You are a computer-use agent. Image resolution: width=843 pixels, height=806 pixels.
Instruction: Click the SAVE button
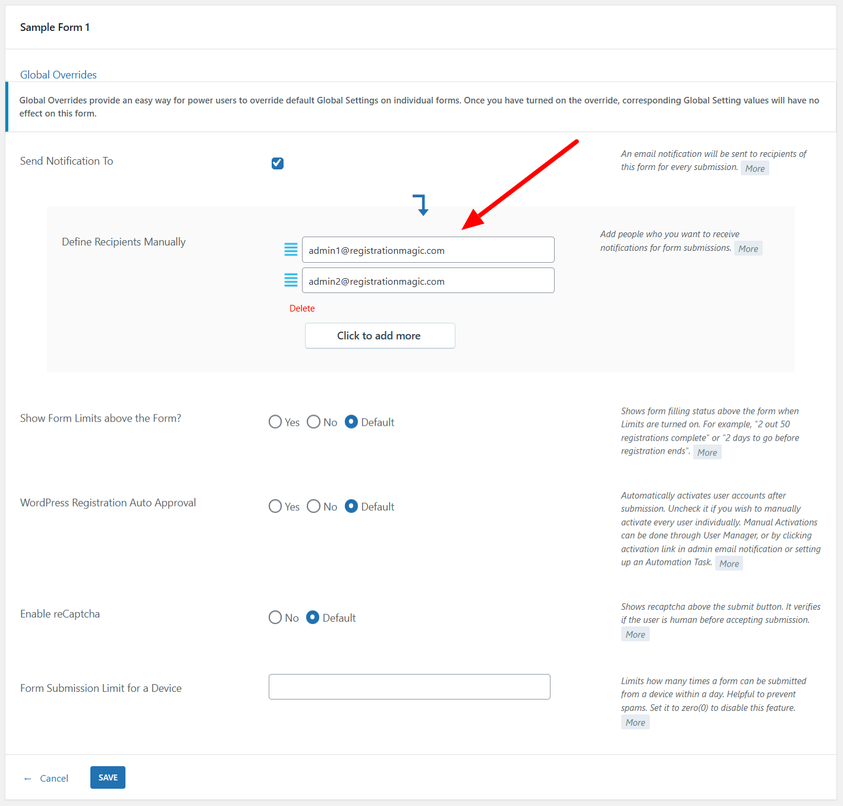click(108, 777)
